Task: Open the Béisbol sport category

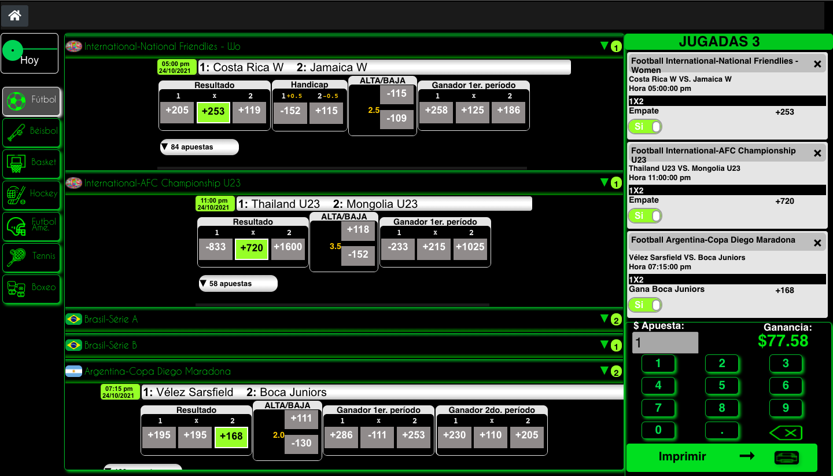Action: 16,133
